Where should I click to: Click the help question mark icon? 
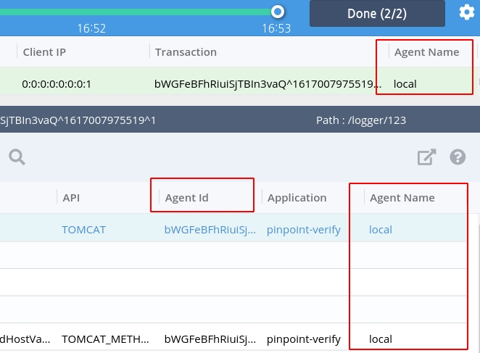tap(458, 157)
